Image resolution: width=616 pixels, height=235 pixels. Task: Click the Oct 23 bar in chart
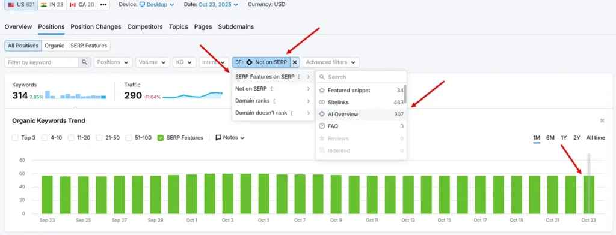[588, 194]
